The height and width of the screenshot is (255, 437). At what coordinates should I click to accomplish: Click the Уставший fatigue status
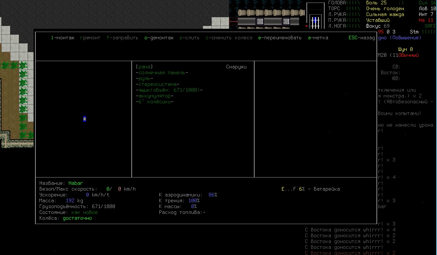pos(378,20)
